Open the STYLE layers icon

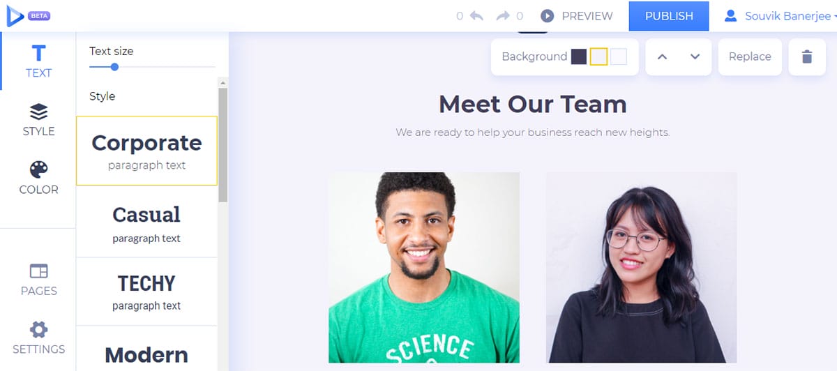(38, 112)
